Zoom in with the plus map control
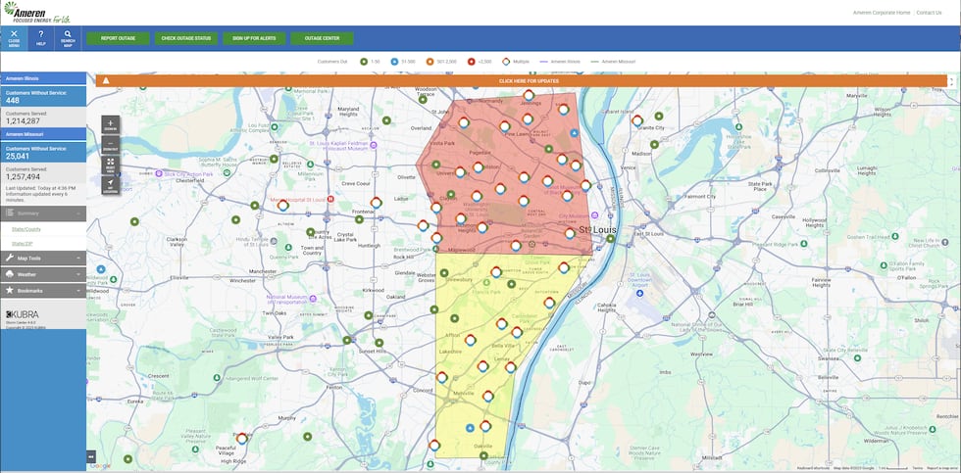Viewport: 961px width, 473px height. [110, 124]
